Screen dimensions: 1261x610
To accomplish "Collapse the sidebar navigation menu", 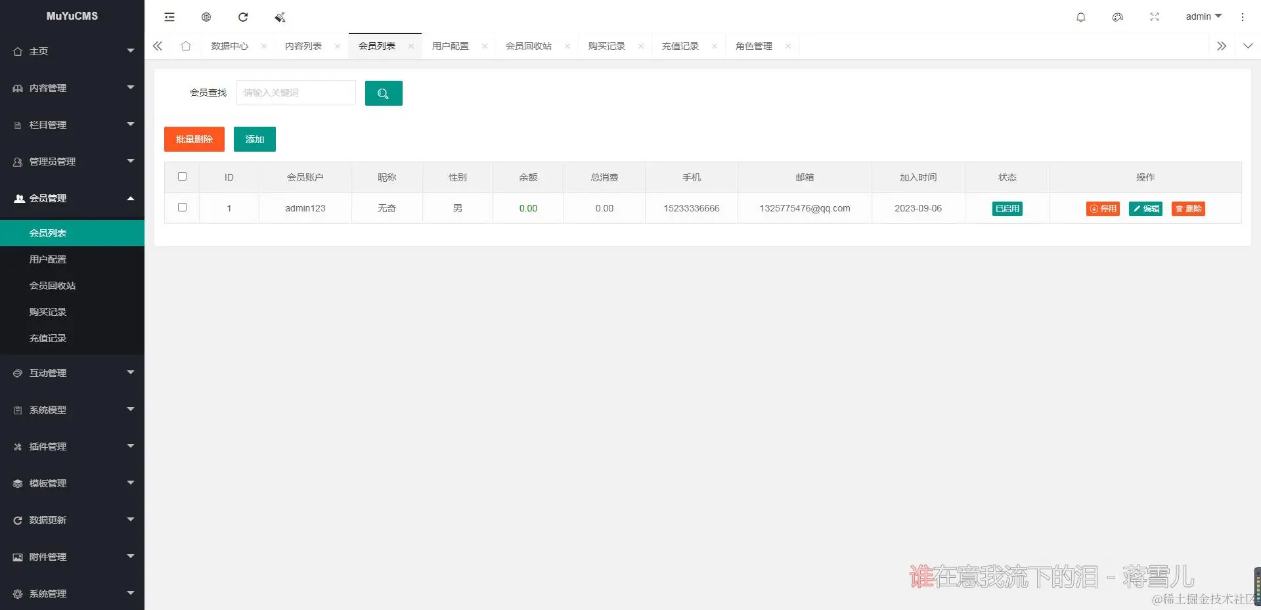I will [x=169, y=17].
